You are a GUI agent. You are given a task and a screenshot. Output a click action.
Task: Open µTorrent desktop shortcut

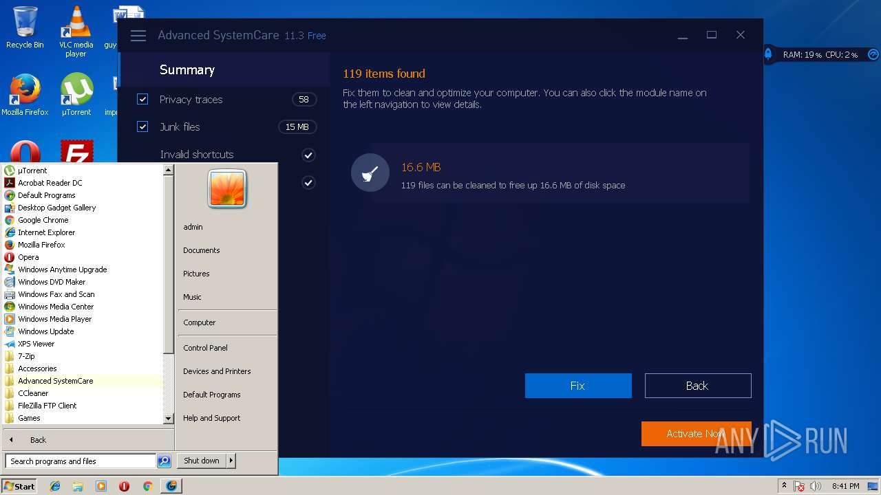point(76,94)
